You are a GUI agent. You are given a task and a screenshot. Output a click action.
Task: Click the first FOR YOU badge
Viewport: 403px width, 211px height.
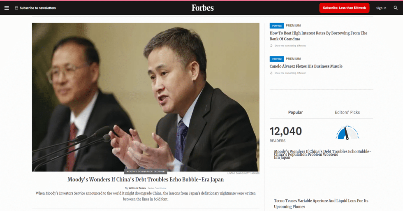pyautogui.click(x=277, y=26)
